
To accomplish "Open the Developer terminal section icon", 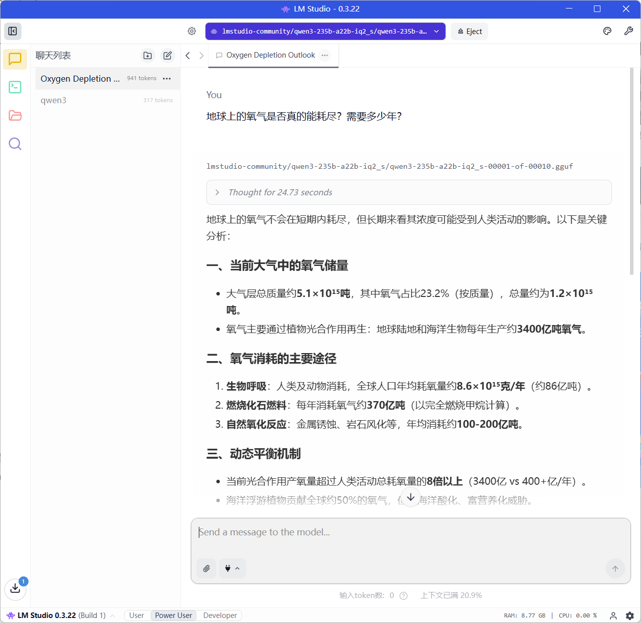I will tap(15, 87).
